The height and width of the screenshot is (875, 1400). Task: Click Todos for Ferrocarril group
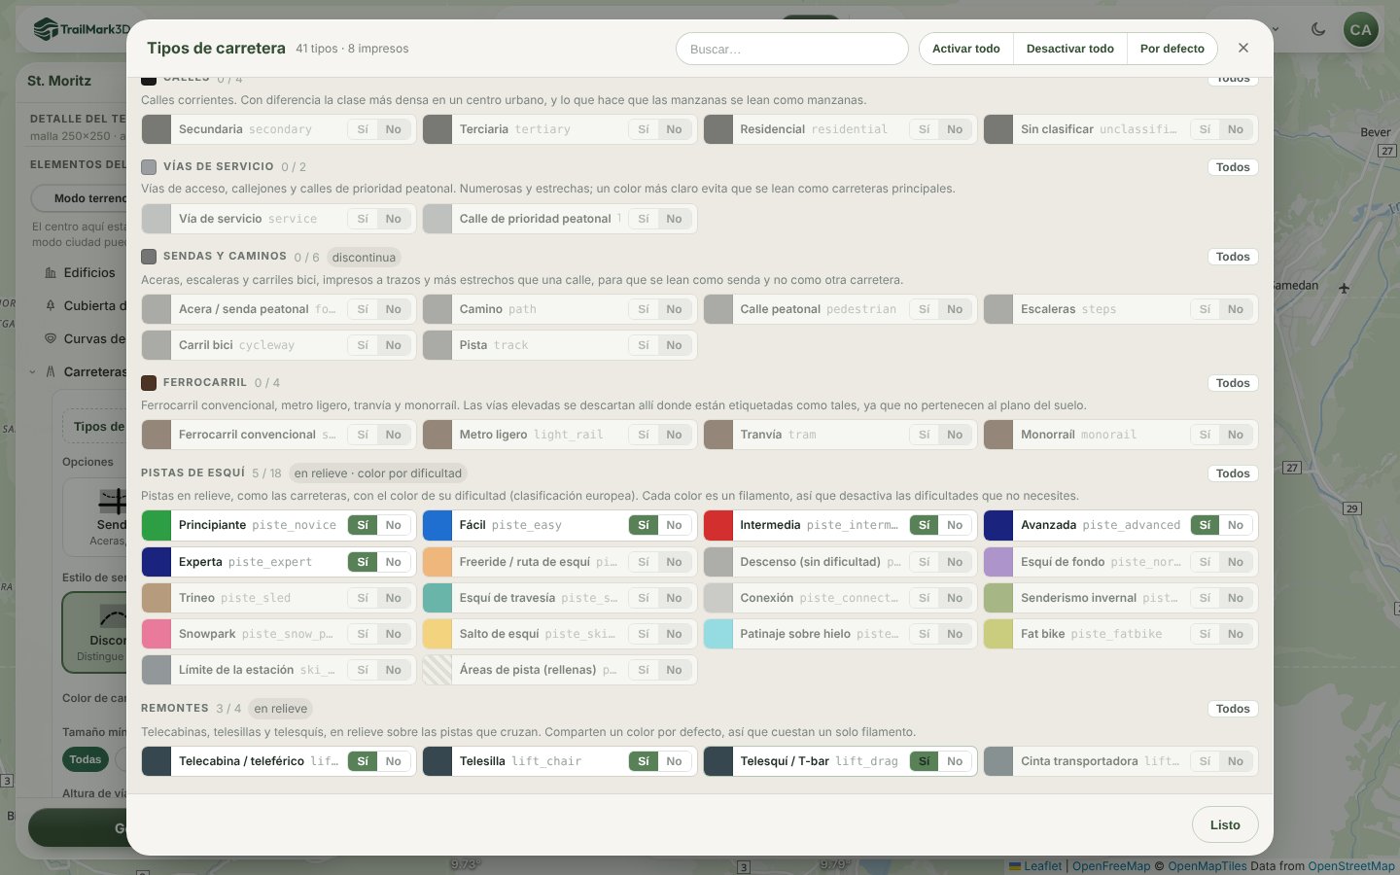[x=1233, y=383]
